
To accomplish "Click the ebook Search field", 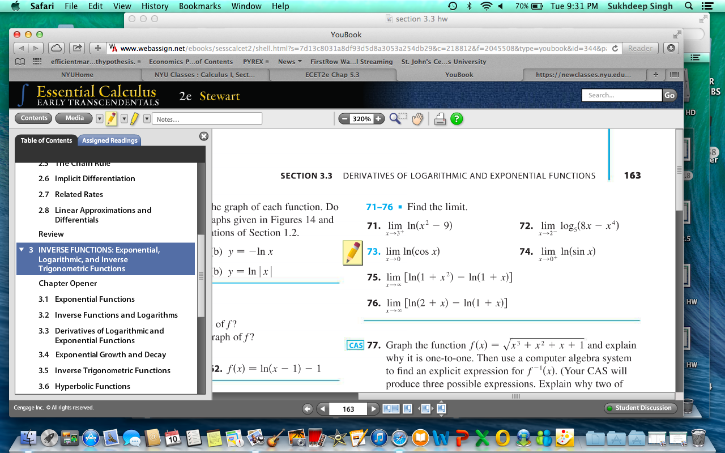I will click(x=621, y=96).
